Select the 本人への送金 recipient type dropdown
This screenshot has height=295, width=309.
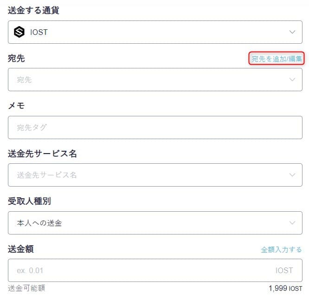(155, 223)
